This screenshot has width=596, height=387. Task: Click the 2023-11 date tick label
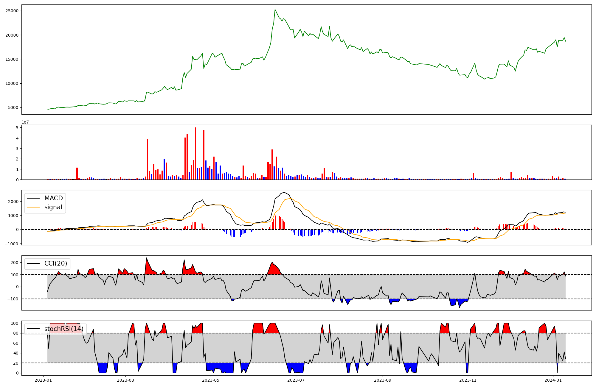click(468, 380)
